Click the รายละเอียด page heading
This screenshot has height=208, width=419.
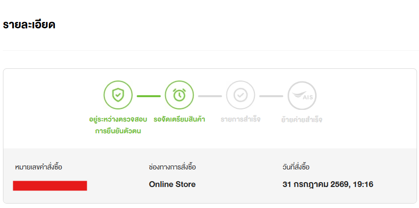tap(29, 25)
